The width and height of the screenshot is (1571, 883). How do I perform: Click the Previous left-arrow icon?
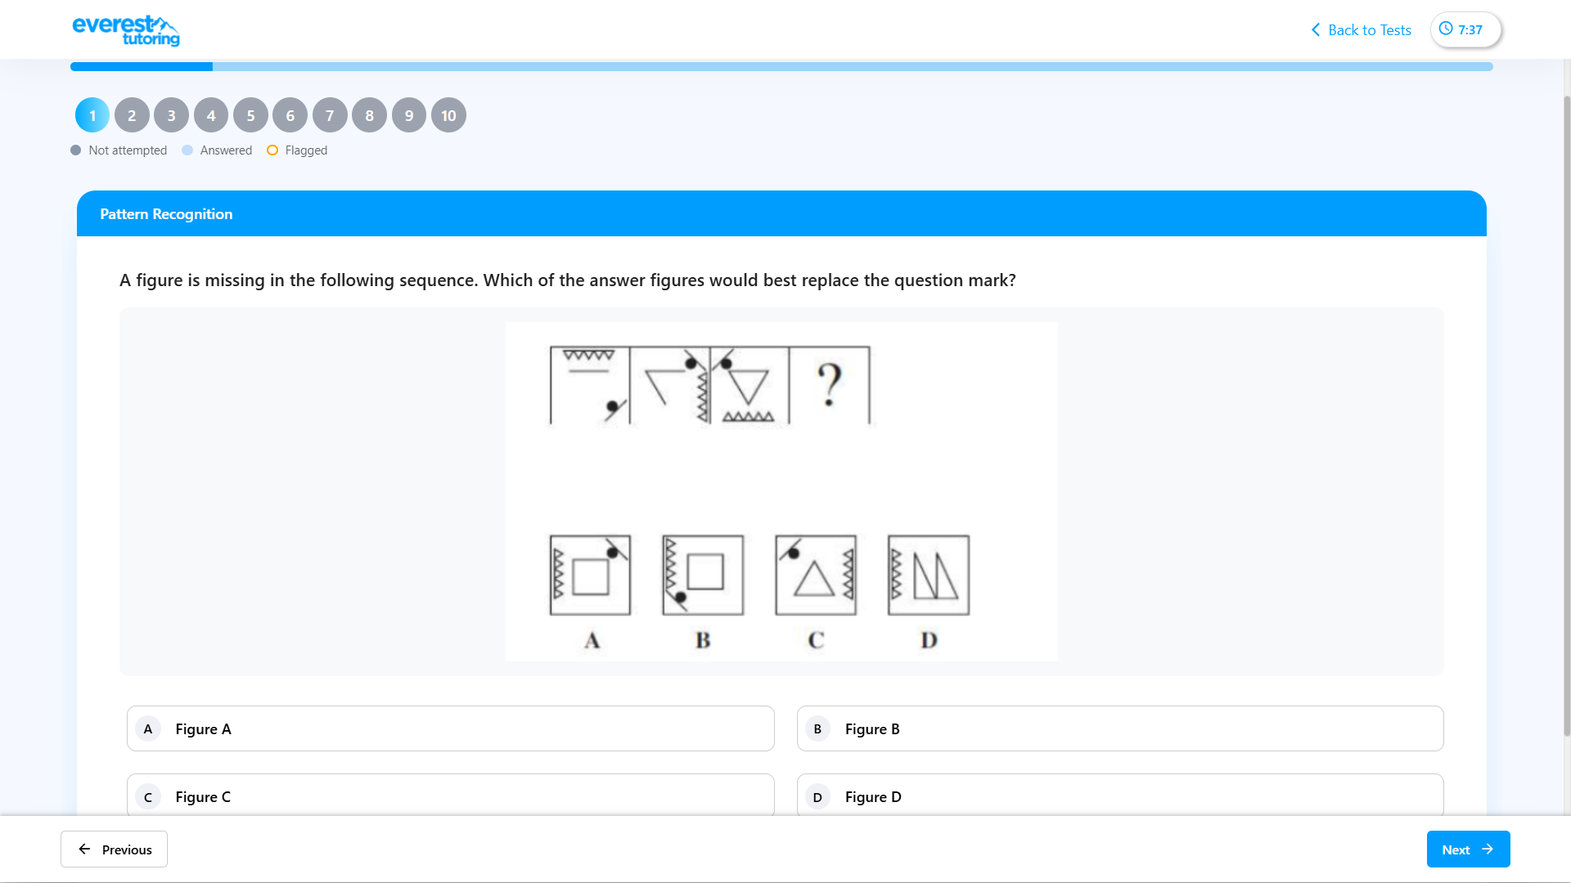coord(84,849)
